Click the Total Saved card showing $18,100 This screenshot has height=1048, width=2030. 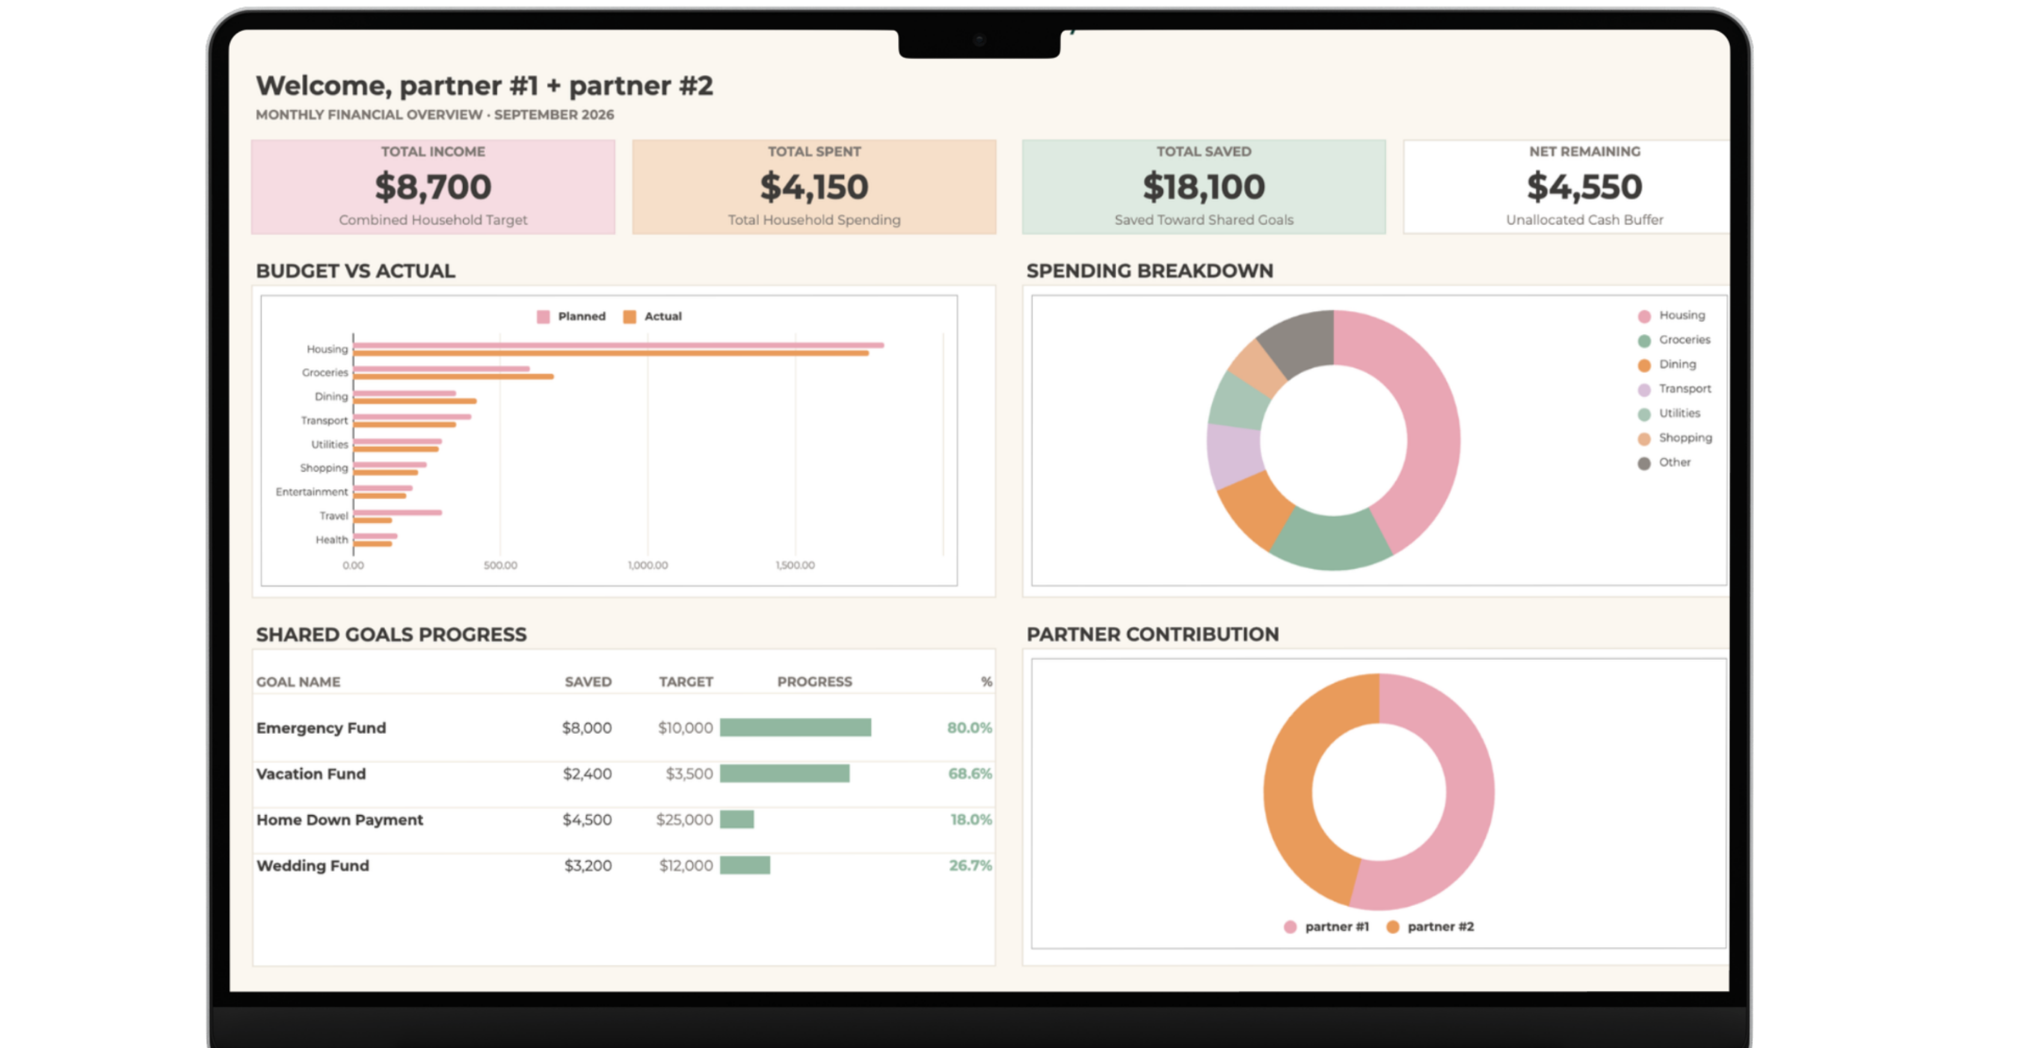coord(1204,186)
